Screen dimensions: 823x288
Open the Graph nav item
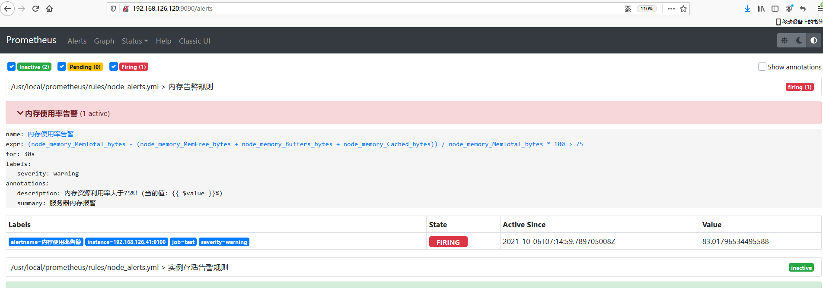[104, 41]
